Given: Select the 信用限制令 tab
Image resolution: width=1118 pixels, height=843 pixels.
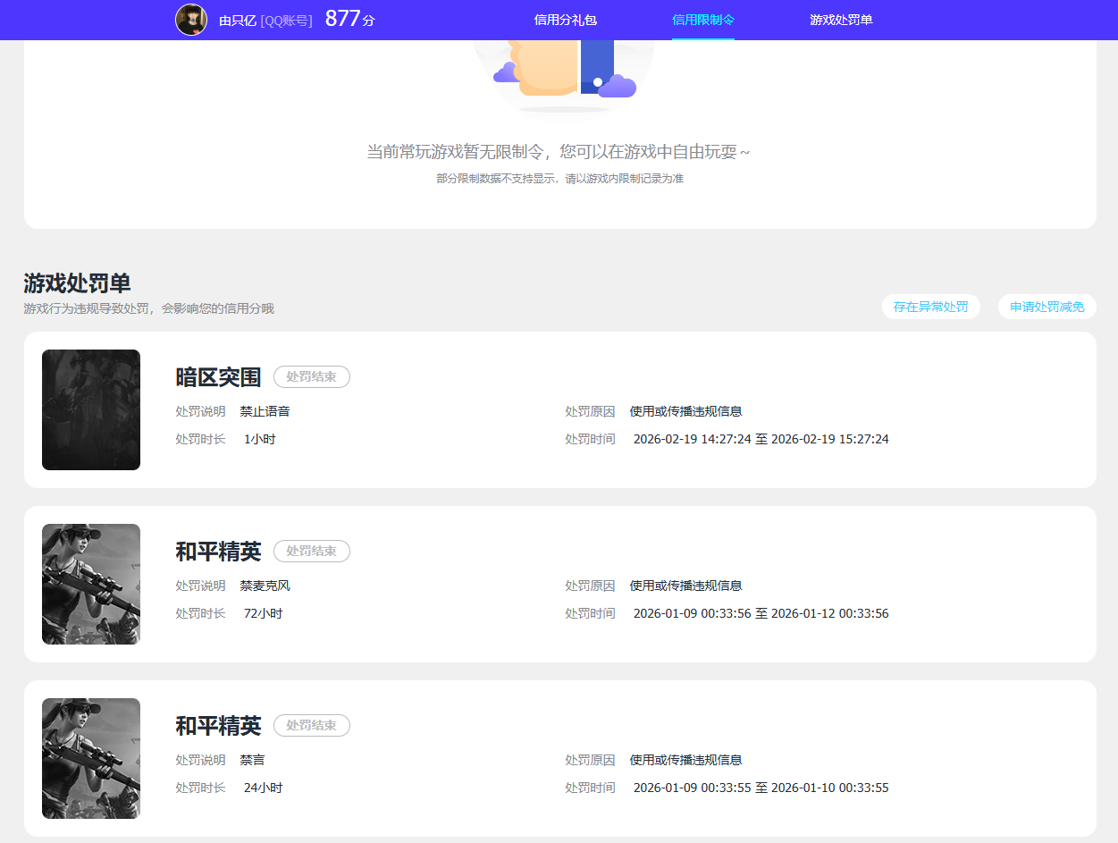Looking at the screenshot, I should coord(703,20).
